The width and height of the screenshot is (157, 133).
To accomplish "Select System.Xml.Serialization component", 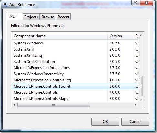I will click(x=75, y=62).
